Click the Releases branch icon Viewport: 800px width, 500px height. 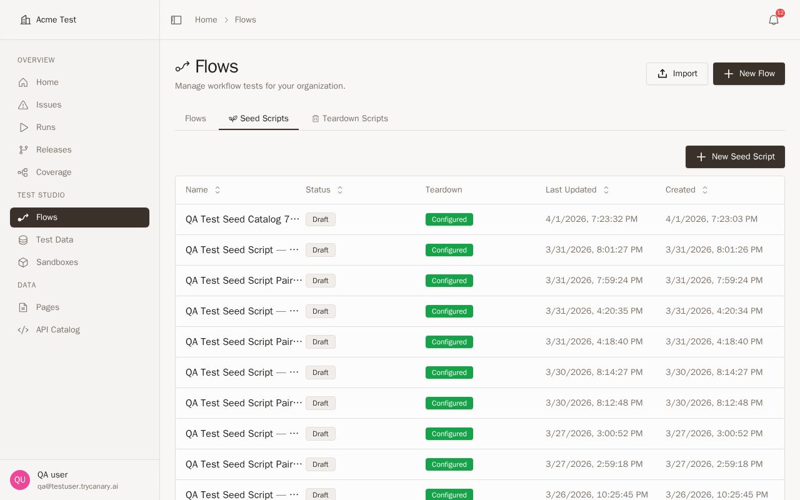[23, 150]
